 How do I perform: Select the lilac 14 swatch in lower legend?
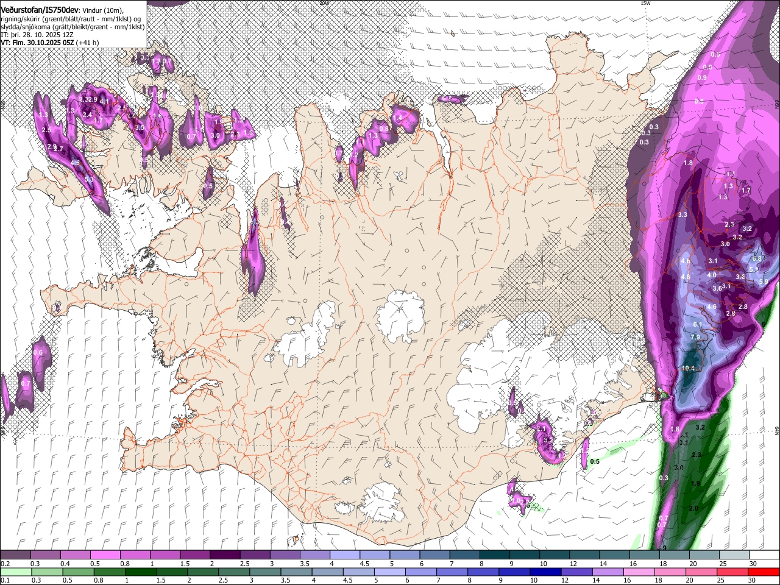pyautogui.click(x=607, y=572)
